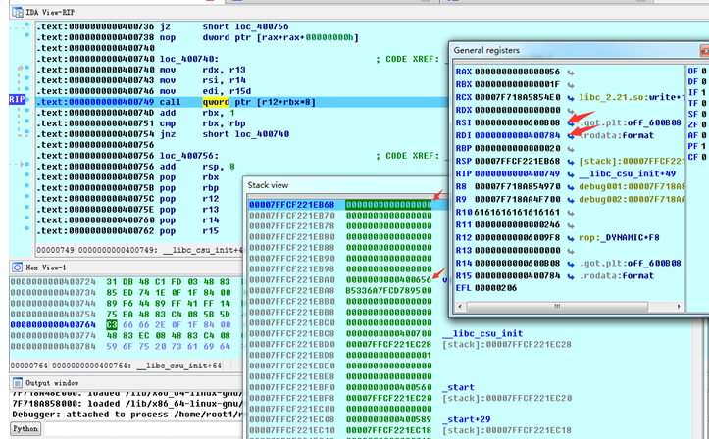Select the Output window tab title
Image resolution: width=709 pixels, height=439 pixels.
tap(52, 383)
